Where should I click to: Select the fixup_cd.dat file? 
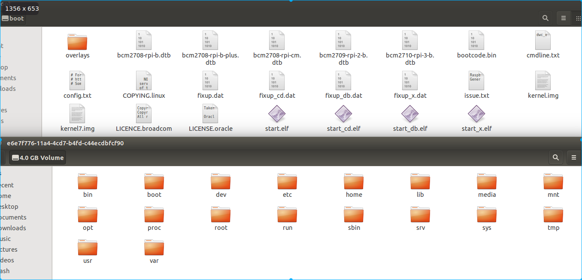(277, 81)
